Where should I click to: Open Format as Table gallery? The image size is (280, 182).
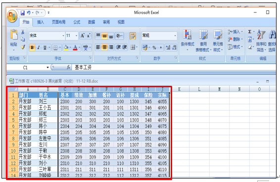coord(203,41)
